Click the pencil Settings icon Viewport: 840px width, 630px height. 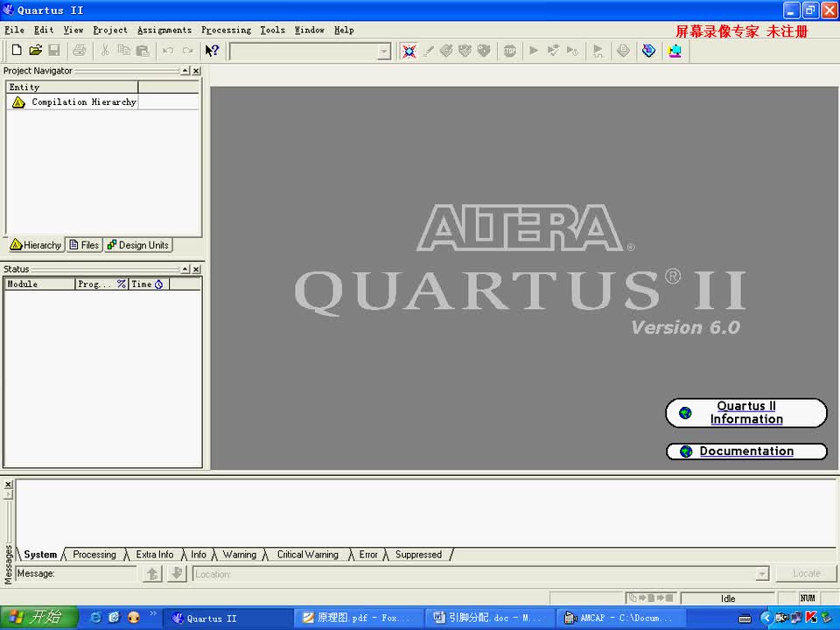(428, 51)
